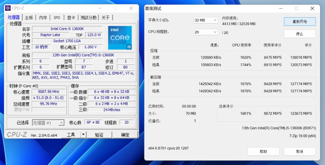
Task: Click the 取消 button
Action: pyautogui.click(x=300, y=151)
